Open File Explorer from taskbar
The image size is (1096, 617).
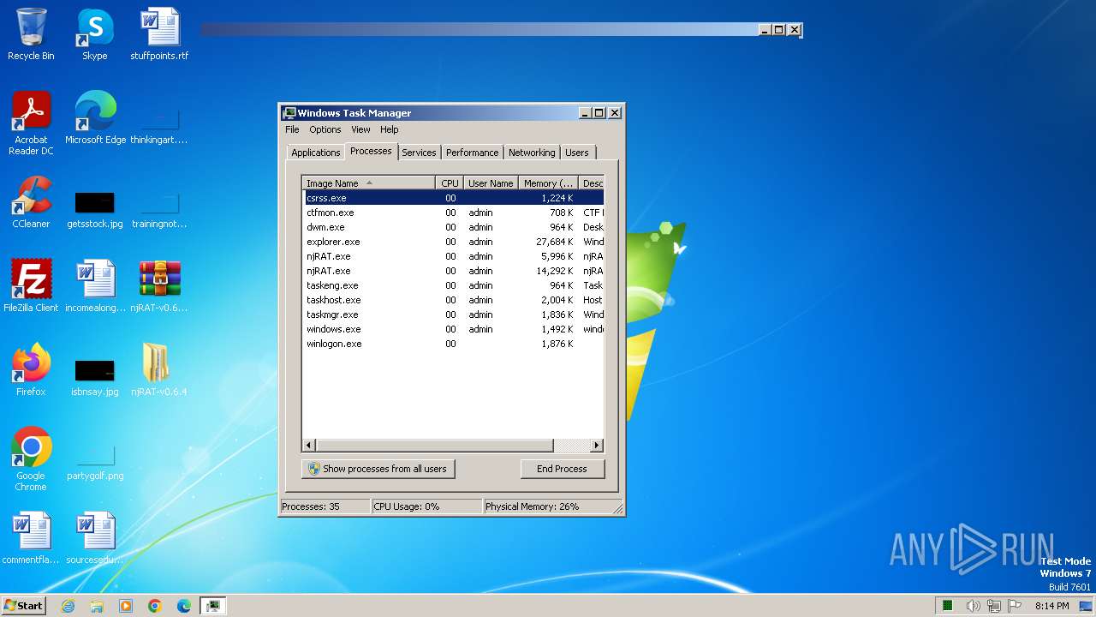[97, 606]
